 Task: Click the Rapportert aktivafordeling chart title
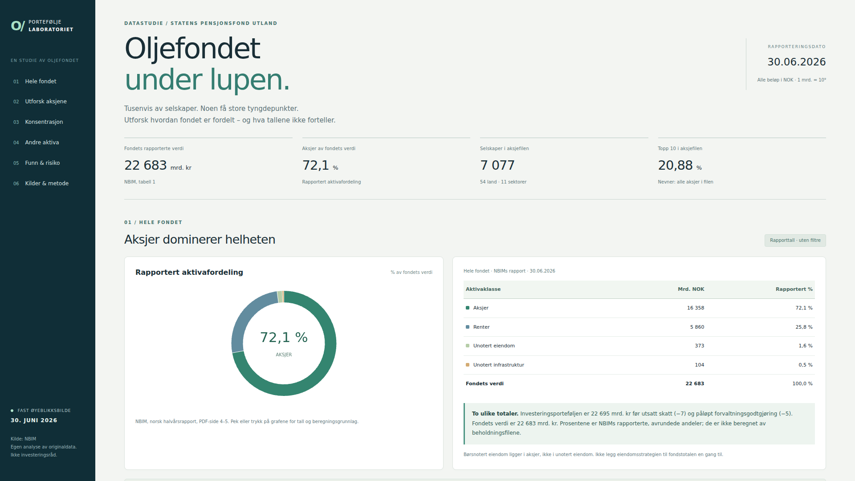[x=189, y=272]
